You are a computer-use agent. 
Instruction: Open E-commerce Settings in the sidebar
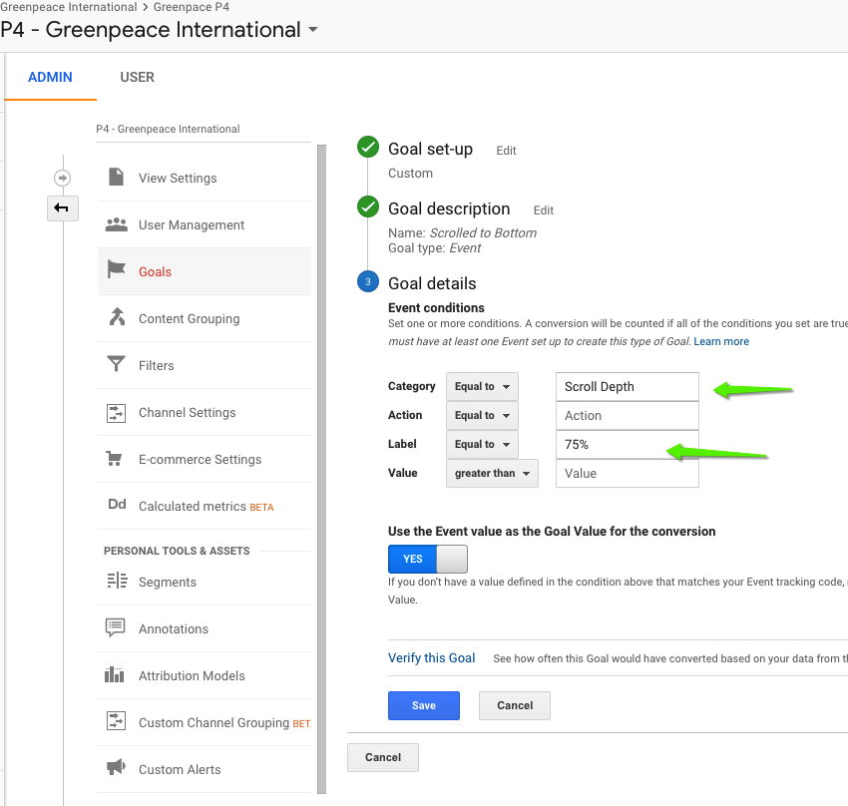[205, 460]
